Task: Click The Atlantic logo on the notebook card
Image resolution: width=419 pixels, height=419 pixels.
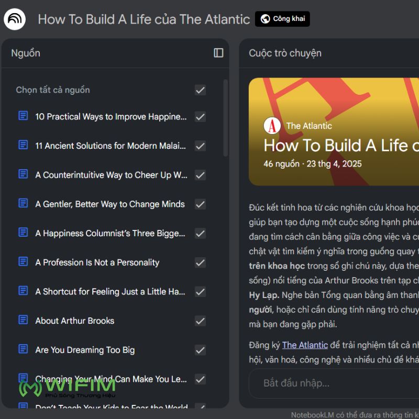Action: pyautogui.click(x=272, y=126)
